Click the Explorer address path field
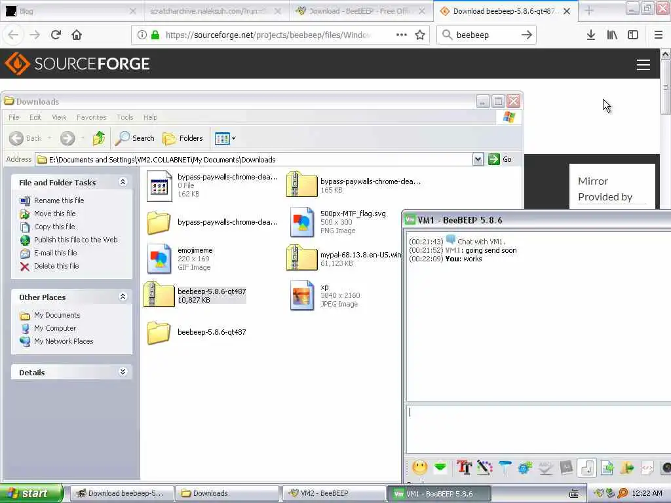The width and height of the screenshot is (671, 503). pyautogui.click(x=254, y=160)
